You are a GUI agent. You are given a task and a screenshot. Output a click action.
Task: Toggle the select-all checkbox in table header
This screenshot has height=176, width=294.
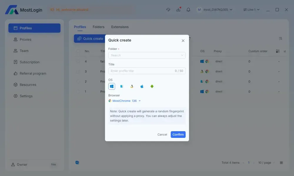[x=78, y=51]
